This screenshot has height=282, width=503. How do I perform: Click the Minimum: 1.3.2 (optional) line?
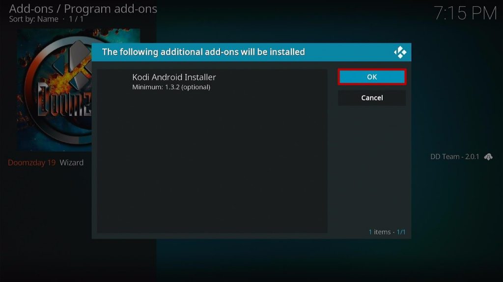[x=171, y=87]
